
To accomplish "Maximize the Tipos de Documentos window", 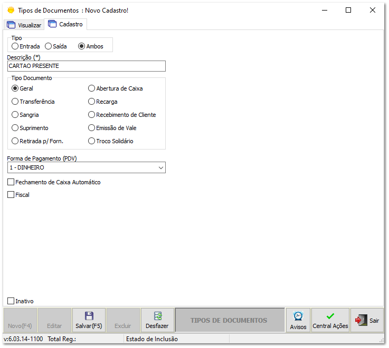I will click(348, 10).
